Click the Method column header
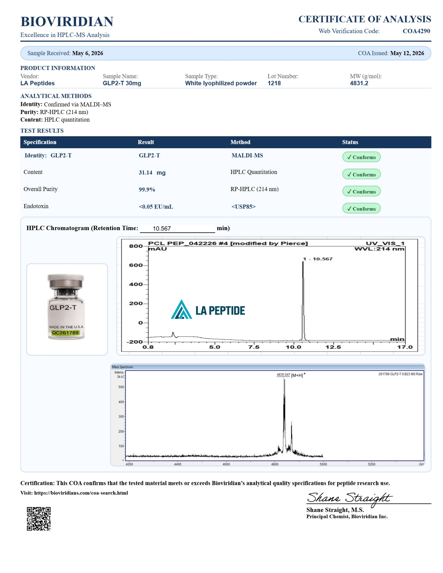 pos(240,142)
